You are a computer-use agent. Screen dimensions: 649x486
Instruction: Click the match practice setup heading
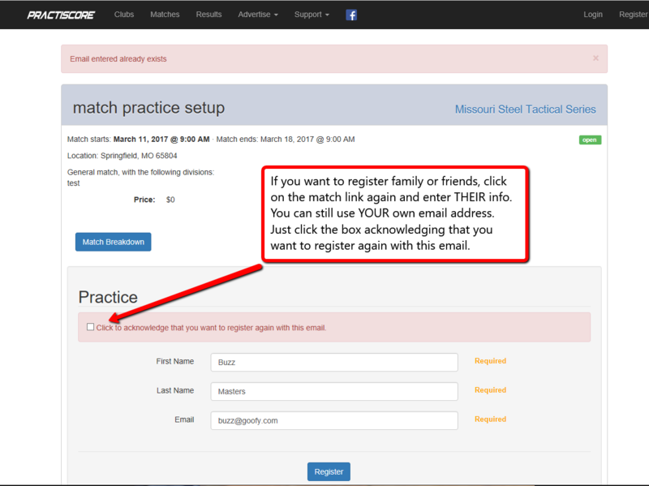coord(148,108)
